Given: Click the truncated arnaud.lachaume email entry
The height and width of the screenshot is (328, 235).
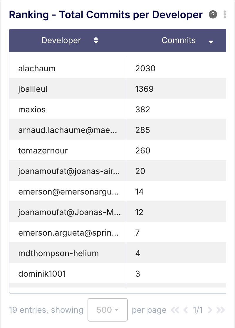Looking at the screenshot, I should [68, 130].
